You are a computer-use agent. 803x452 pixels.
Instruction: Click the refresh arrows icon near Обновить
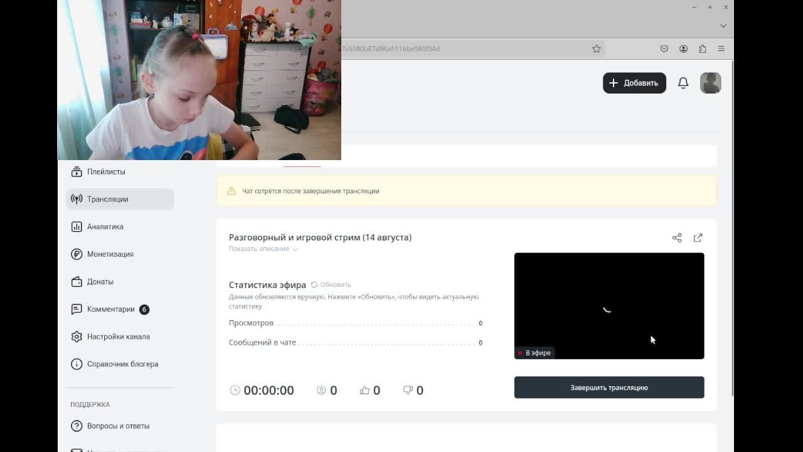(x=314, y=284)
